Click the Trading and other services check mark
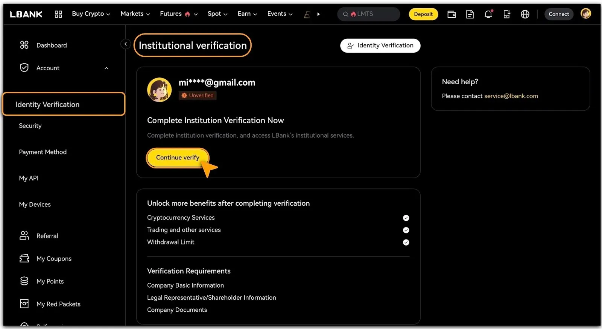Image resolution: width=602 pixels, height=329 pixels. (x=406, y=230)
